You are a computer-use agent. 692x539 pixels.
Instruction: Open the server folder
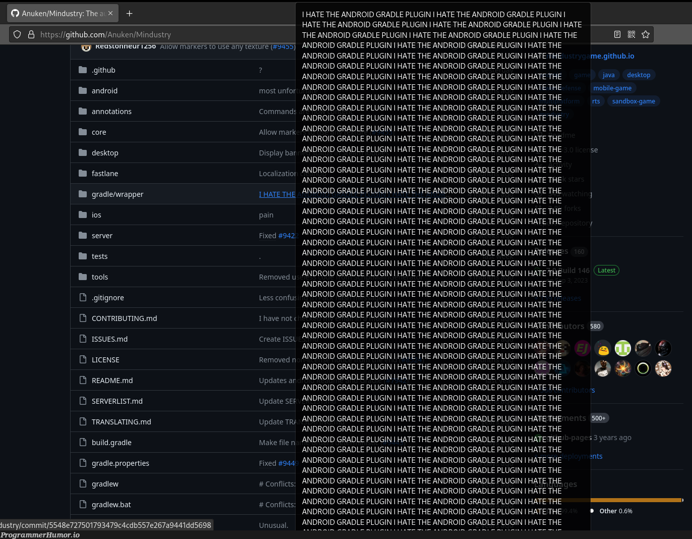pyautogui.click(x=102, y=236)
